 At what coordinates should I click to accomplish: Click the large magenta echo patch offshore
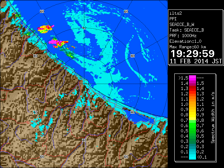pos(55,42)
